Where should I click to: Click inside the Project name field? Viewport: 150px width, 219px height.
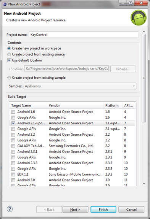84,35
